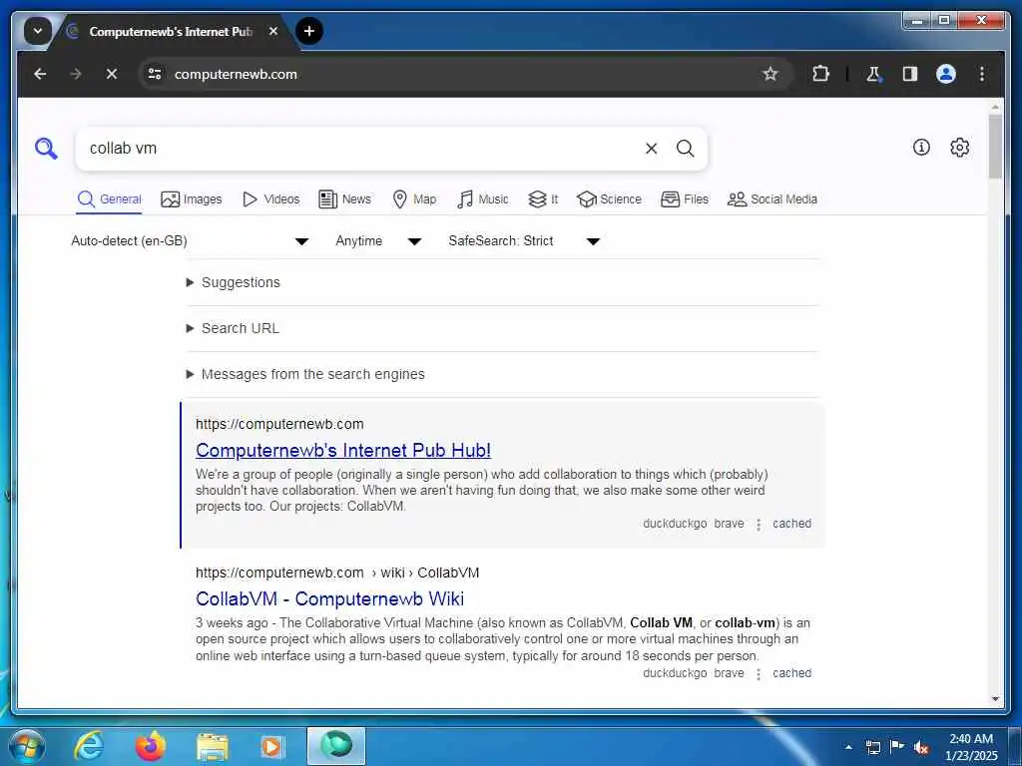Image resolution: width=1022 pixels, height=766 pixels.
Task: Open Computernewb's Internet Pub Hub! result
Action: pyautogui.click(x=343, y=450)
